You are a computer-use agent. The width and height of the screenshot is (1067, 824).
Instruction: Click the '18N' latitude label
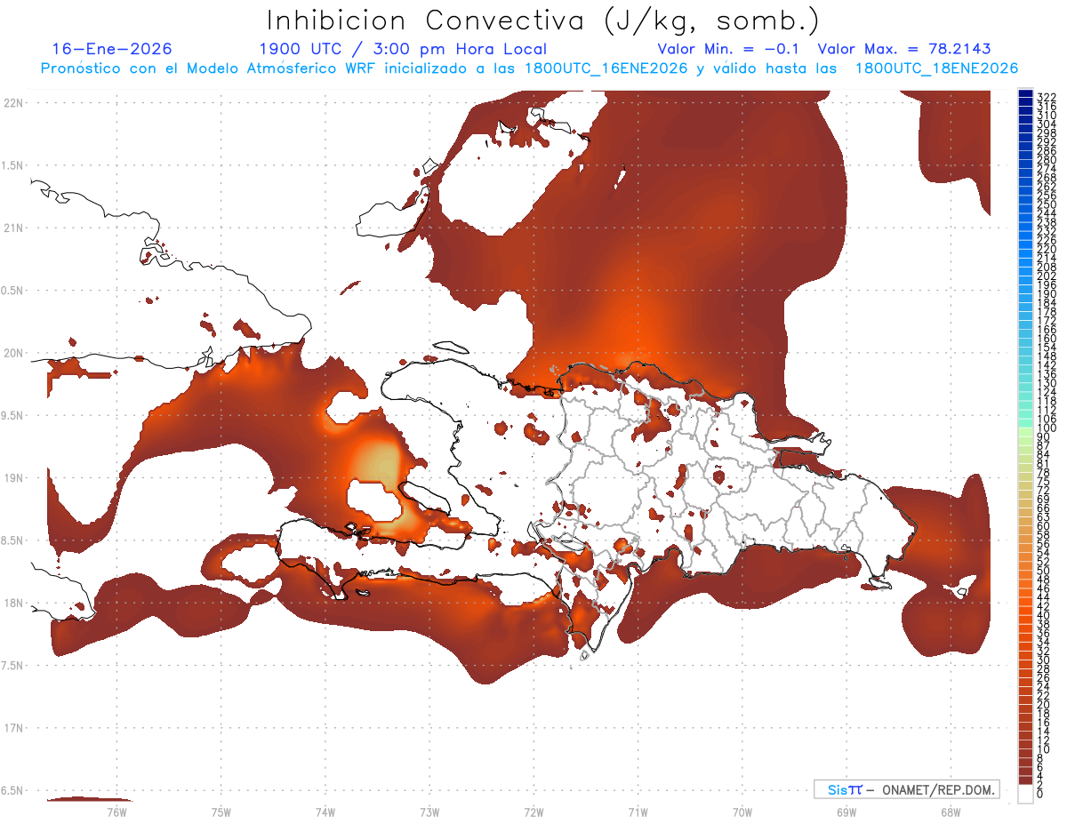pos(13,603)
